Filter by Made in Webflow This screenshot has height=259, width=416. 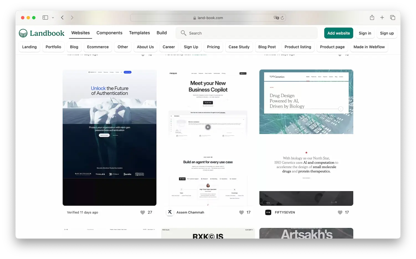pos(369,47)
